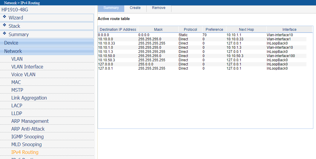The image size is (316, 159).
Task: Switch to the Summary tab
Action: 111,8
